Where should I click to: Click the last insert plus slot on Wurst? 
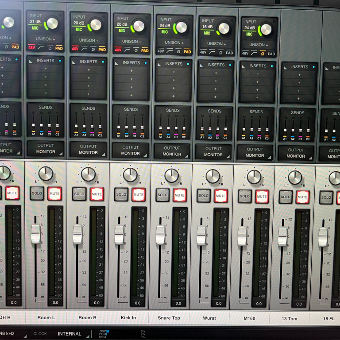215,97
